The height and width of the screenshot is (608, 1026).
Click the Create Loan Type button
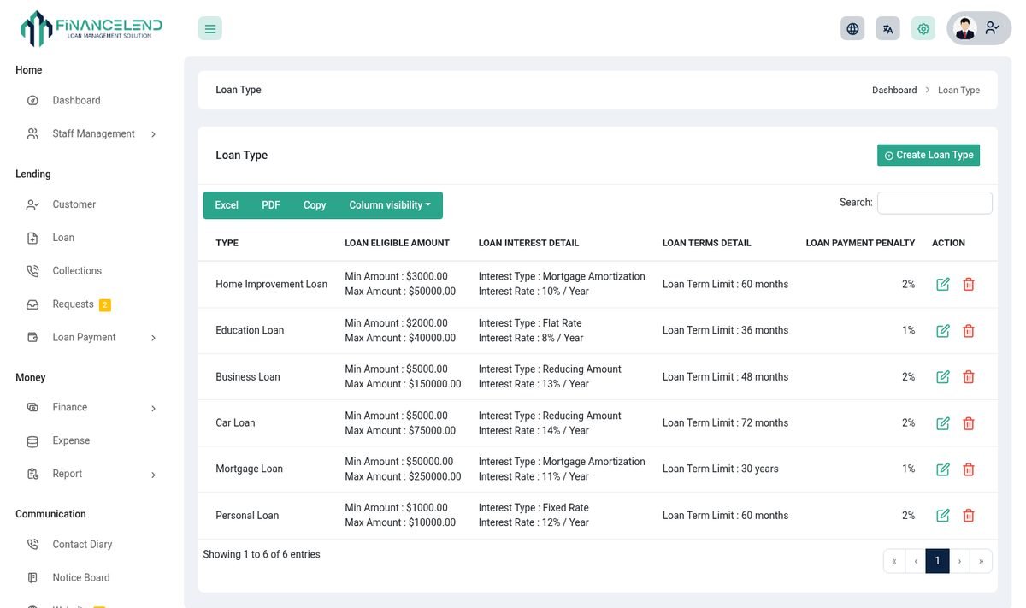click(929, 155)
